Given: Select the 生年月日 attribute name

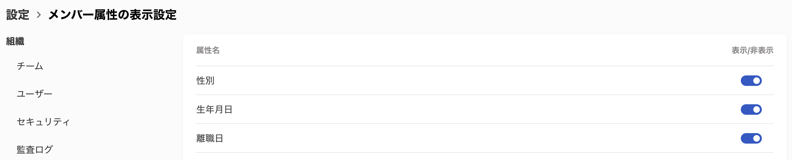Looking at the screenshot, I should 214,110.
